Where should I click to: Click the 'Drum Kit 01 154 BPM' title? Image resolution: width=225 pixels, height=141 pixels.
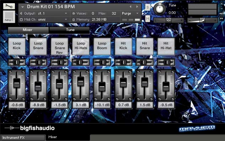tap(51, 7)
